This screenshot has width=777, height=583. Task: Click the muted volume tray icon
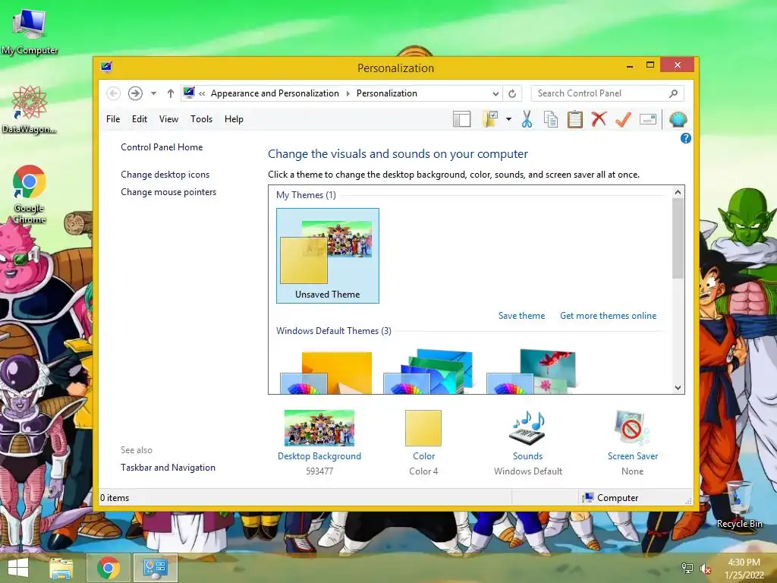(x=706, y=569)
